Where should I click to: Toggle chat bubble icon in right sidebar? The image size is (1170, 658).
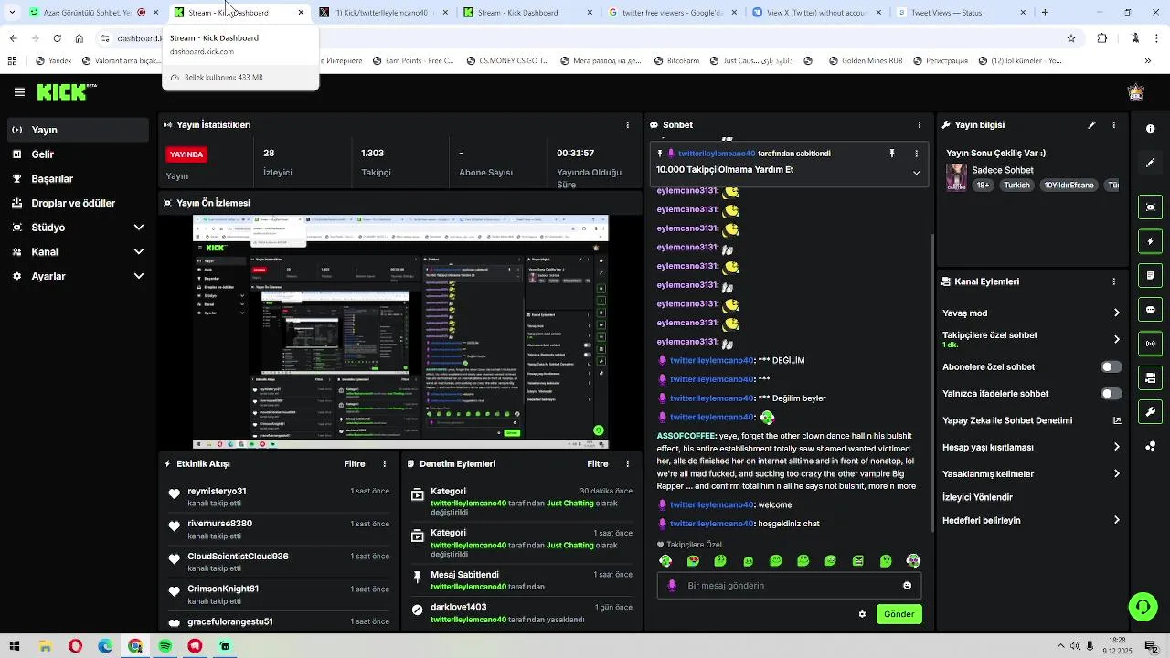1150,310
